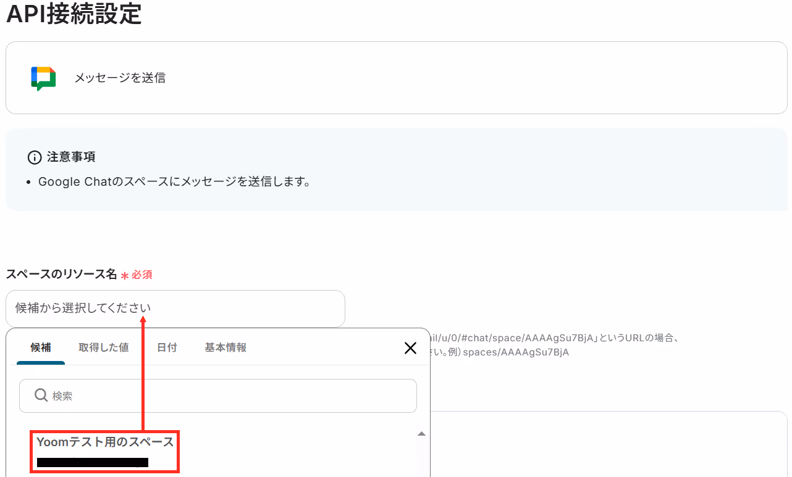Viewport: 792px width, 477px height.
Task: Switch to the 取得した値 tab
Action: coord(104,348)
